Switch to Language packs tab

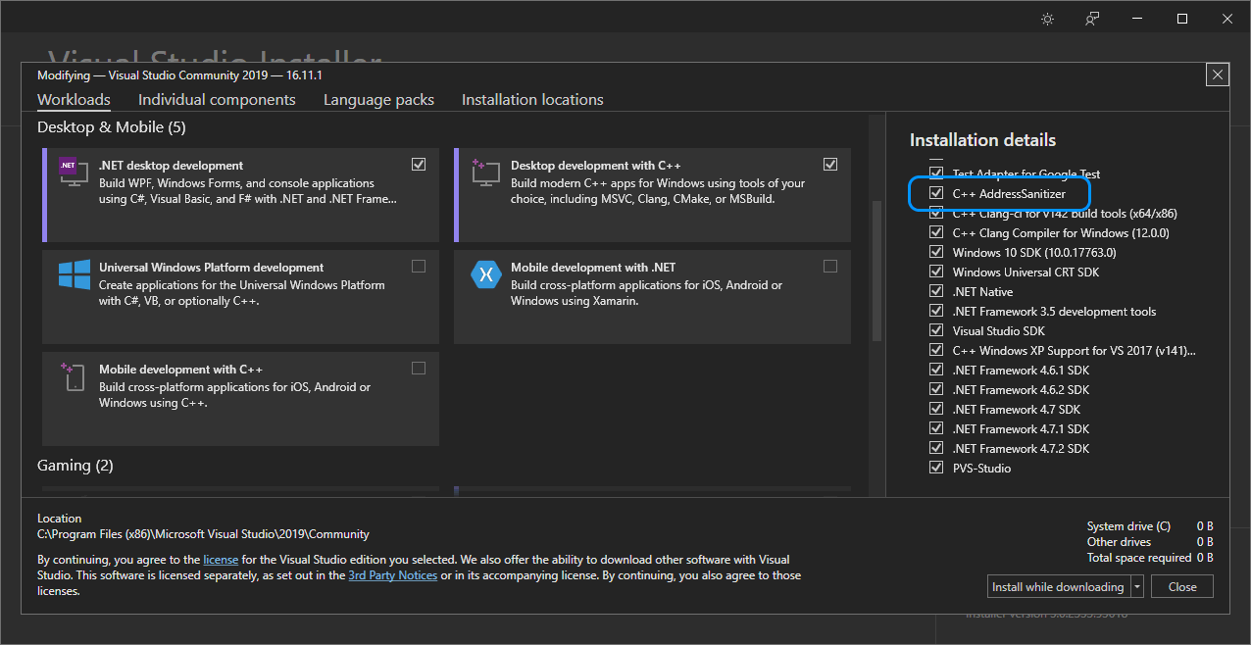pos(378,100)
